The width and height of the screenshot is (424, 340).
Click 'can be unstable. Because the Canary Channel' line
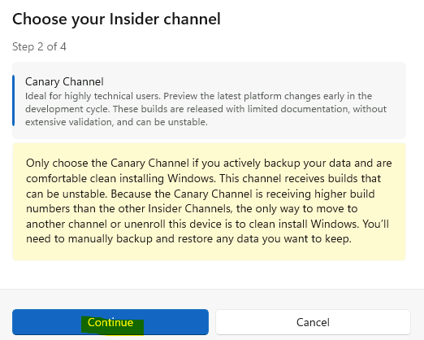201,194
